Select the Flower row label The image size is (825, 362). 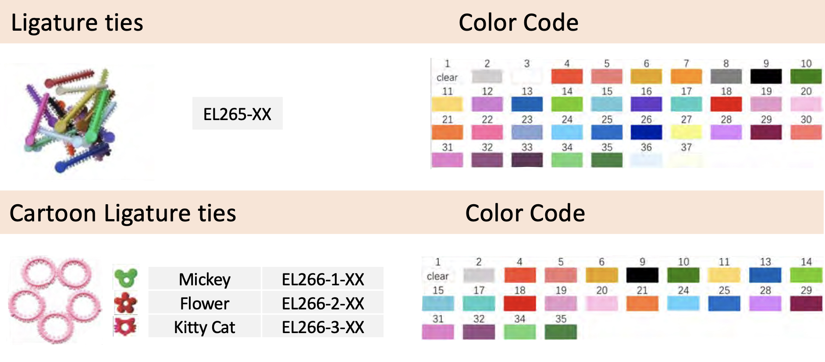pyautogui.click(x=204, y=303)
